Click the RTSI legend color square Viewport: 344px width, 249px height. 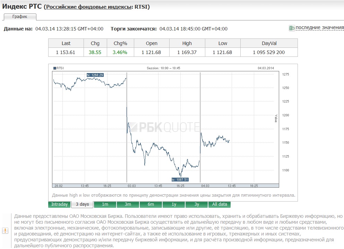[x=55, y=68]
